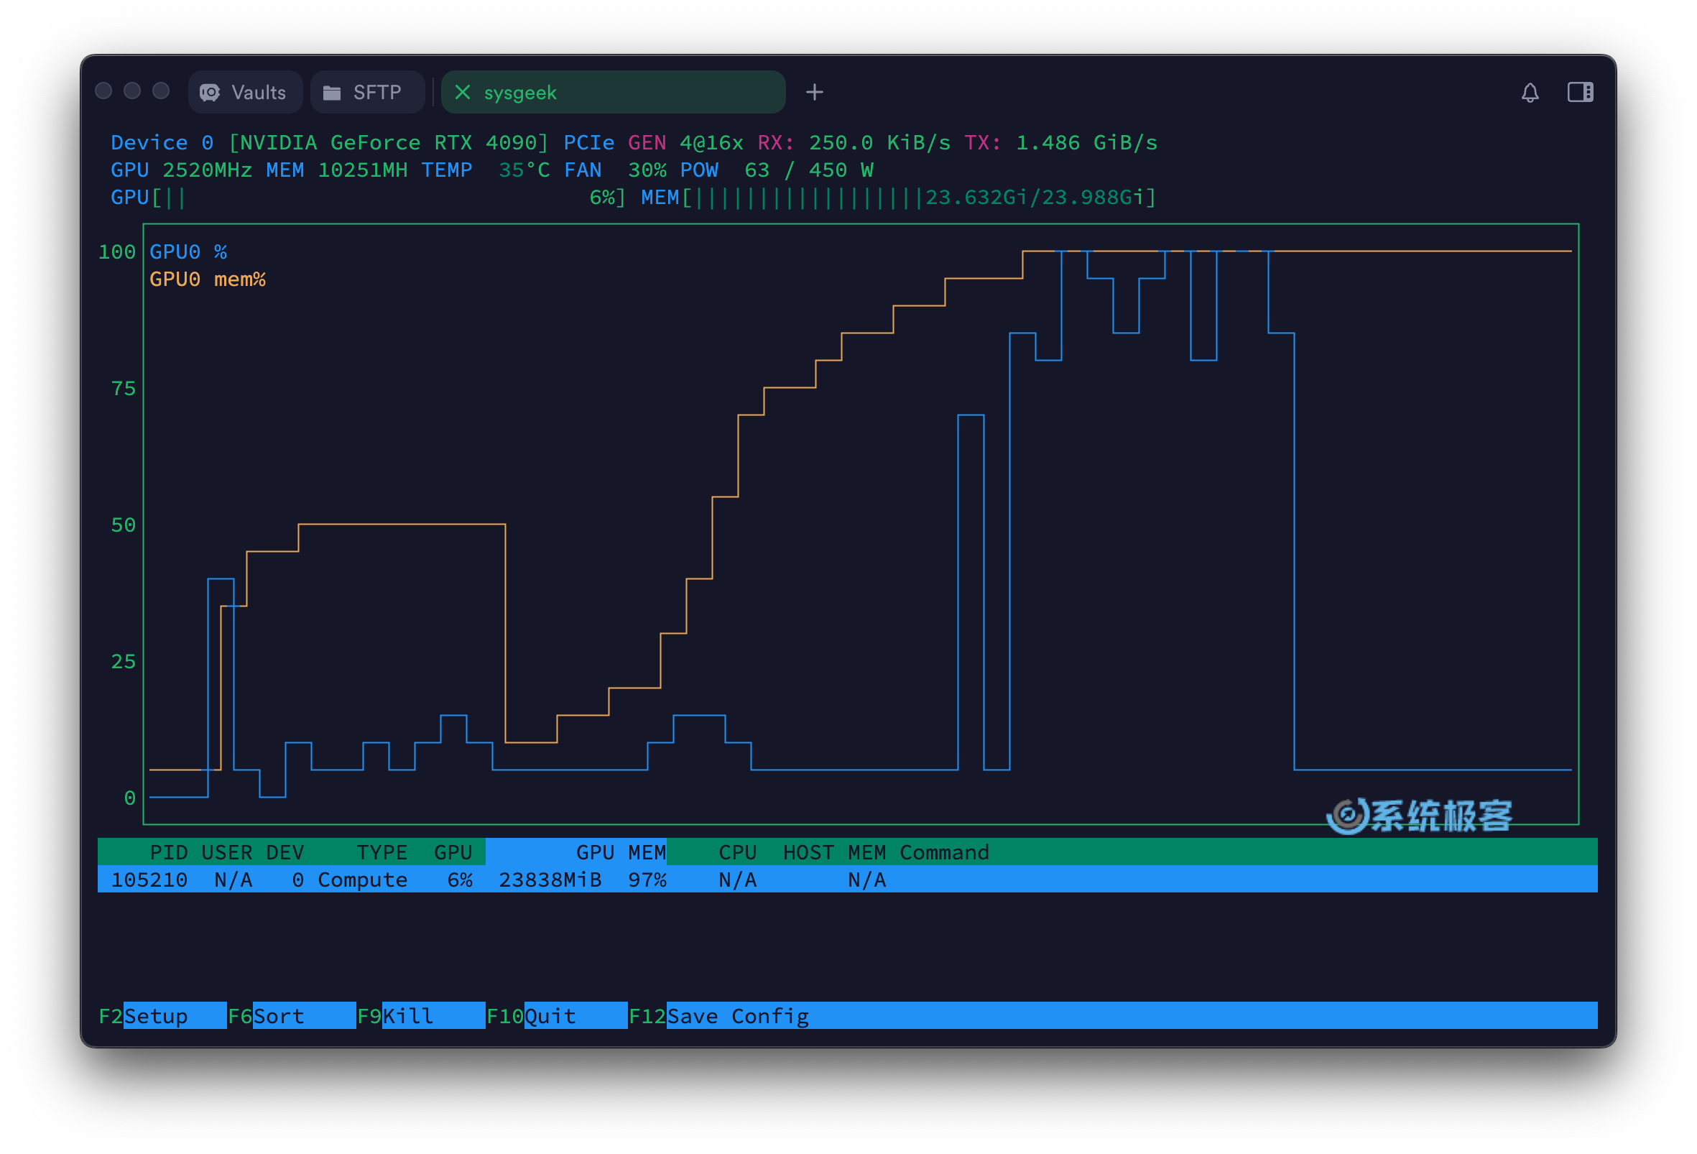This screenshot has height=1154, width=1697.
Task: Close the sysgeek tab with X icon
Action: (462, 92)
